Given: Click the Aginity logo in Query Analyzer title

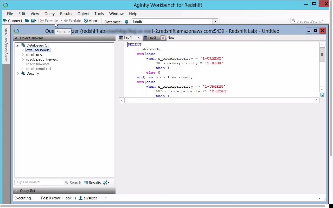Looking at the screenshot, I should (x=16, y=31).
